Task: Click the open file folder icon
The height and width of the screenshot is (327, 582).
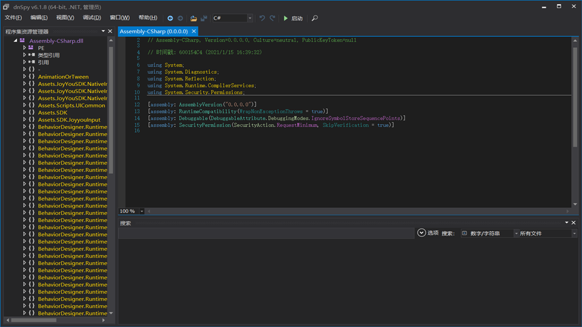Action: 193,18
